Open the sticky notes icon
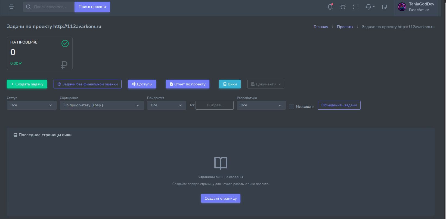 click(x=384, y=7)
